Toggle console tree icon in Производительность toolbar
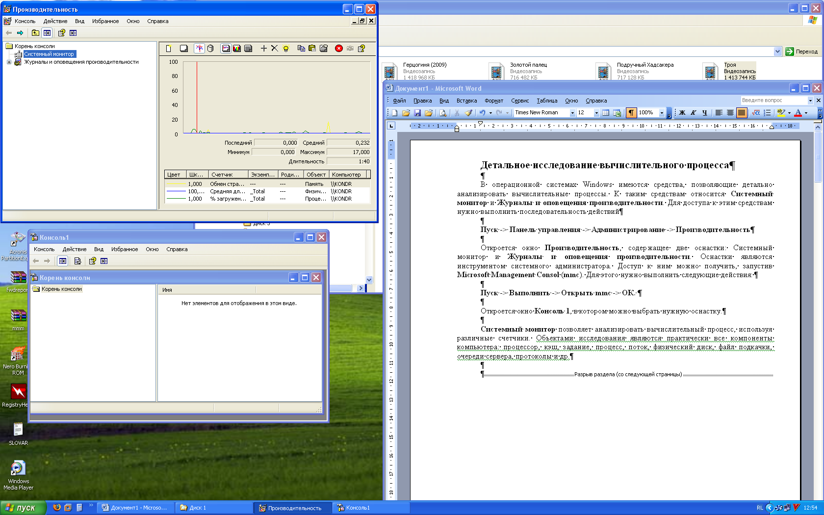The height and width of the screenshot is (515, 824). pos(47,33)
